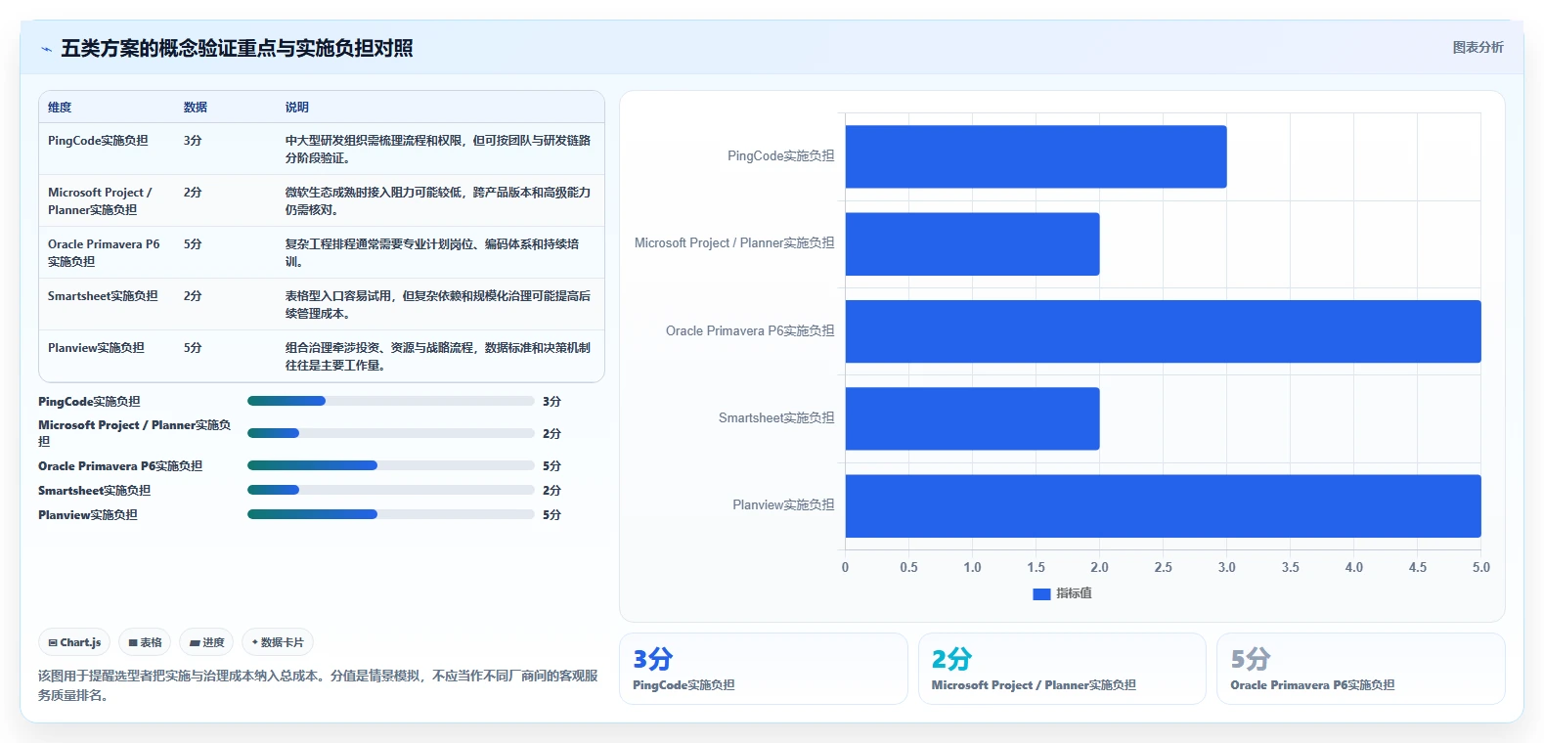Screen dimensions: 1544x743
Task: Click the 3分 cell in PingCode row
Action: 193,141
